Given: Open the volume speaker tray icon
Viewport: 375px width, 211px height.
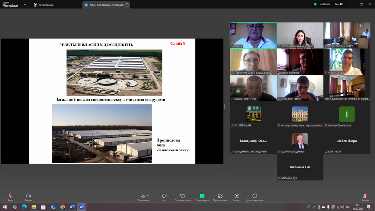Looking at the screenshot, I should pos(342,207).
